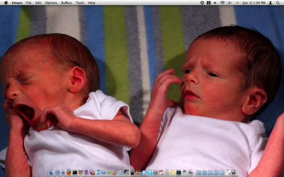The image size is (284, 177).
Task: Open the Trash in the Dock
Action: pos(233,172)
